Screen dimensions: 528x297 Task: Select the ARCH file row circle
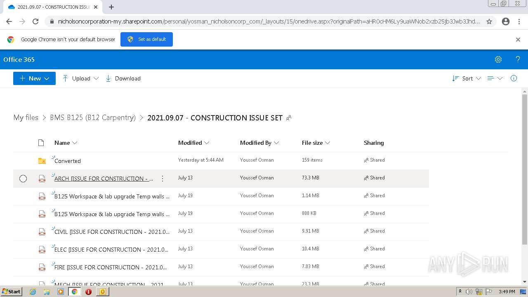23,179
